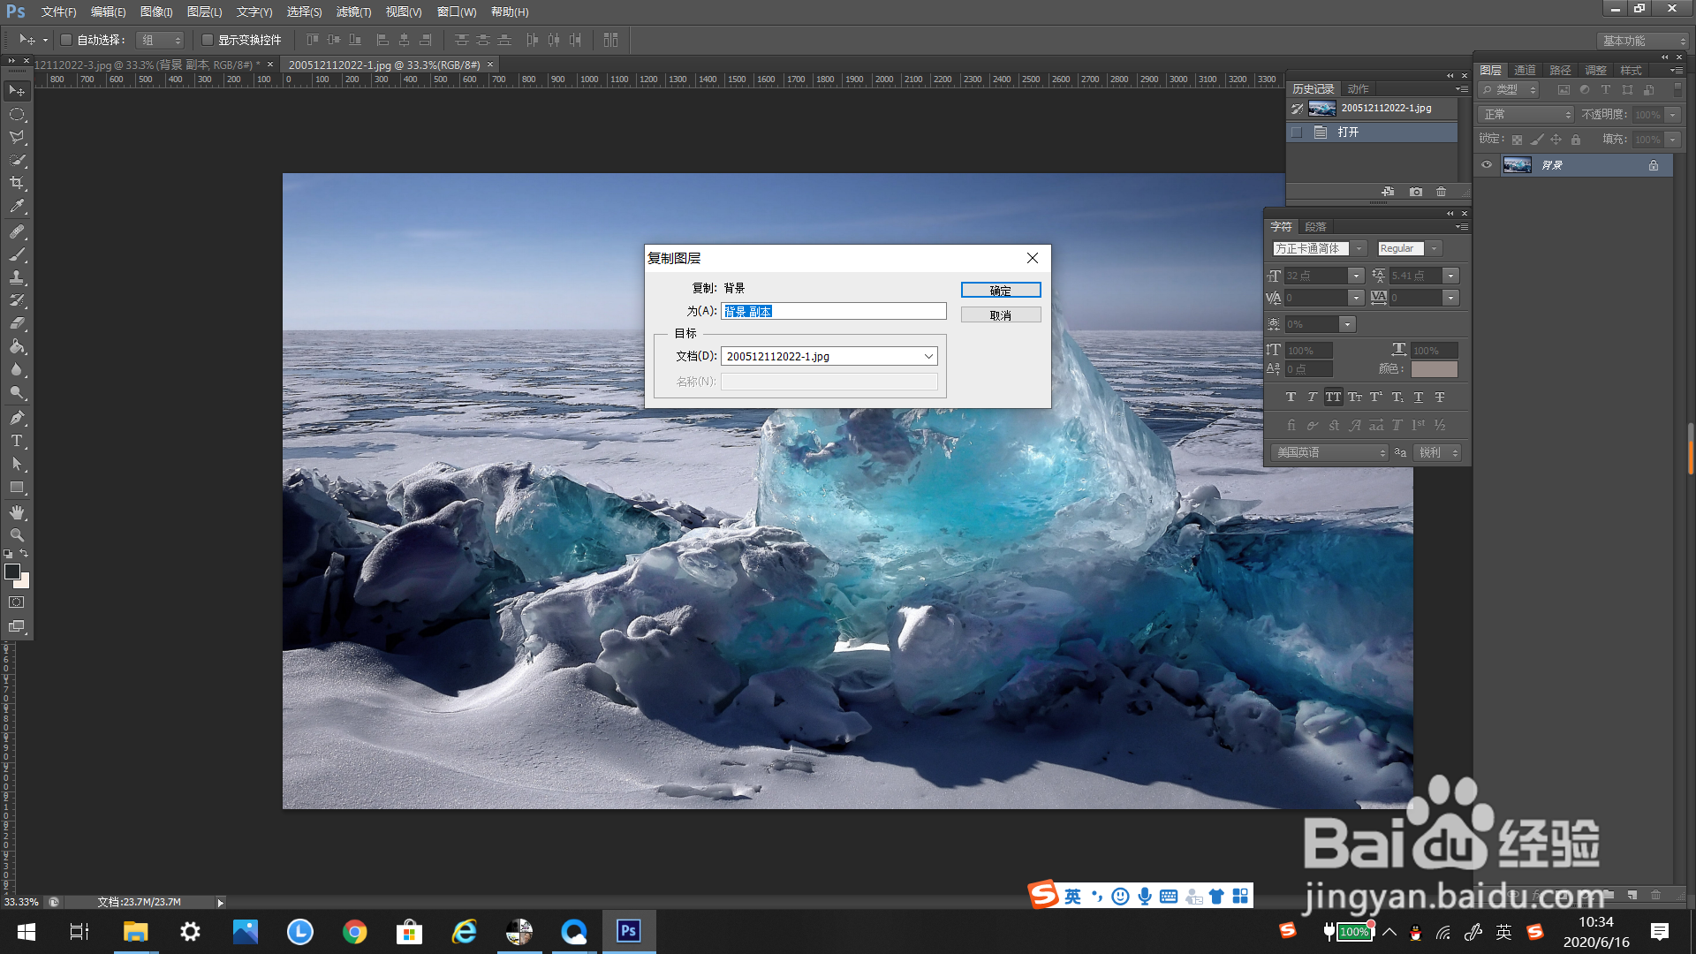This screenshot has height=954, width=1696.
Task: Select the Blur tool
Action: click(x=17, y=370)
